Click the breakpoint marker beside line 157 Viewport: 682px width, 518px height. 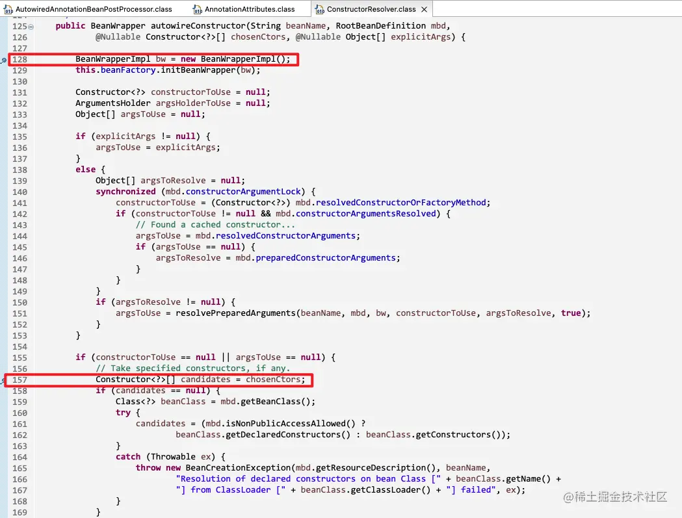[x=3, y=381]
